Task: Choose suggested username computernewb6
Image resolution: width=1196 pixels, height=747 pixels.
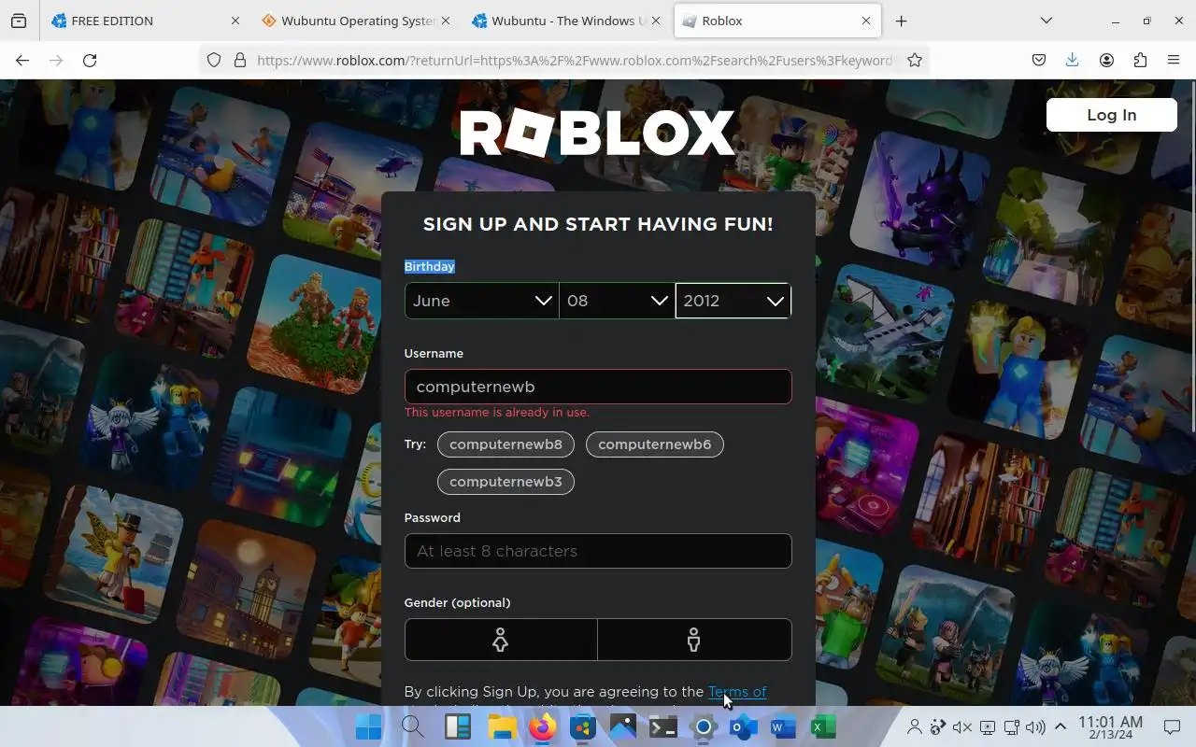Action: click(654, 444)
